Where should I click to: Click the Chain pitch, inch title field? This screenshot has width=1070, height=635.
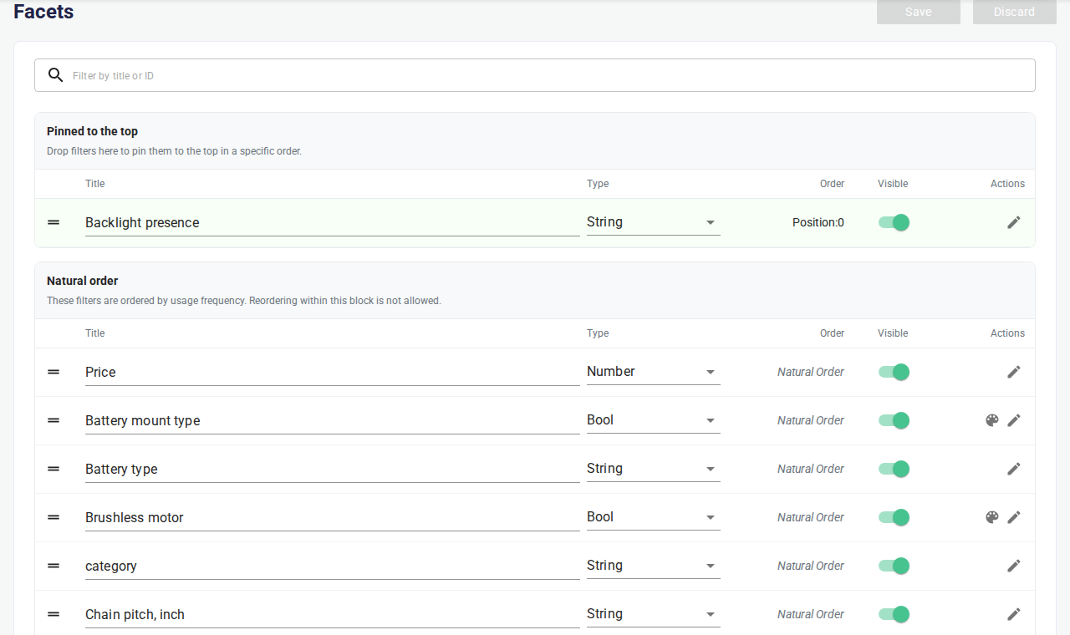[333, 614]
